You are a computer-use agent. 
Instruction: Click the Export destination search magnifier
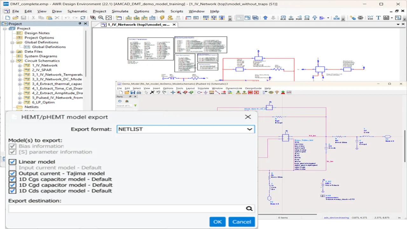[249, 208]
